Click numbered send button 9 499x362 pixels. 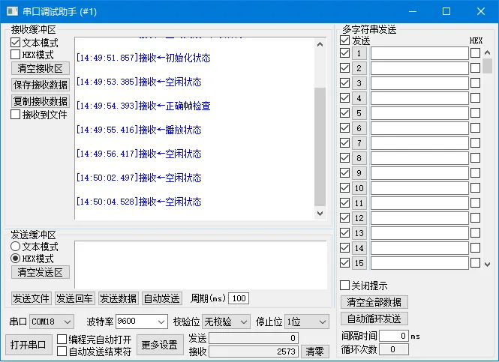click(x=359, y=173)
